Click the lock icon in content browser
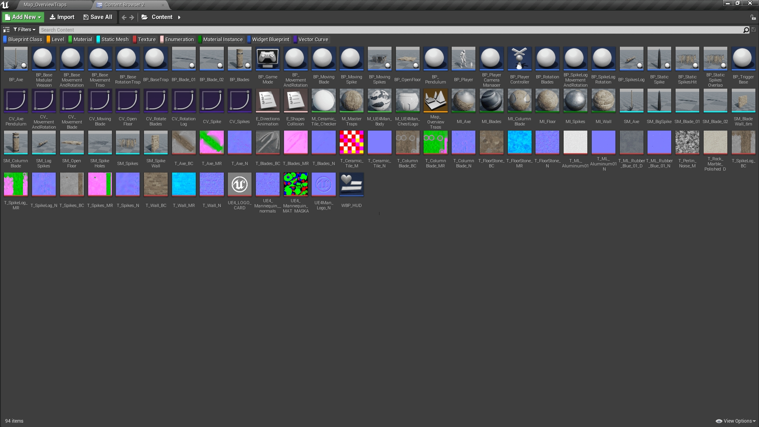 click(x=753, y=17)
